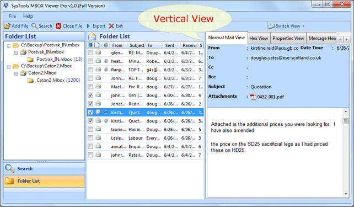Switch to the Message Header tab

pyautogui.click(x=322, y=39)
